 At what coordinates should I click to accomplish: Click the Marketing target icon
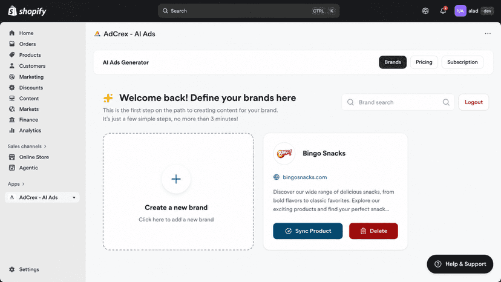(12, 77)
